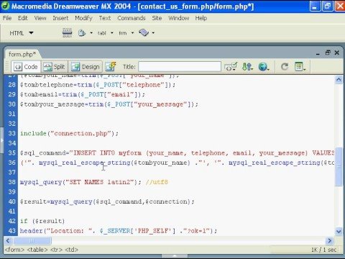
Task: Select the <table> tag in tag selector
Action: (37, 250)
